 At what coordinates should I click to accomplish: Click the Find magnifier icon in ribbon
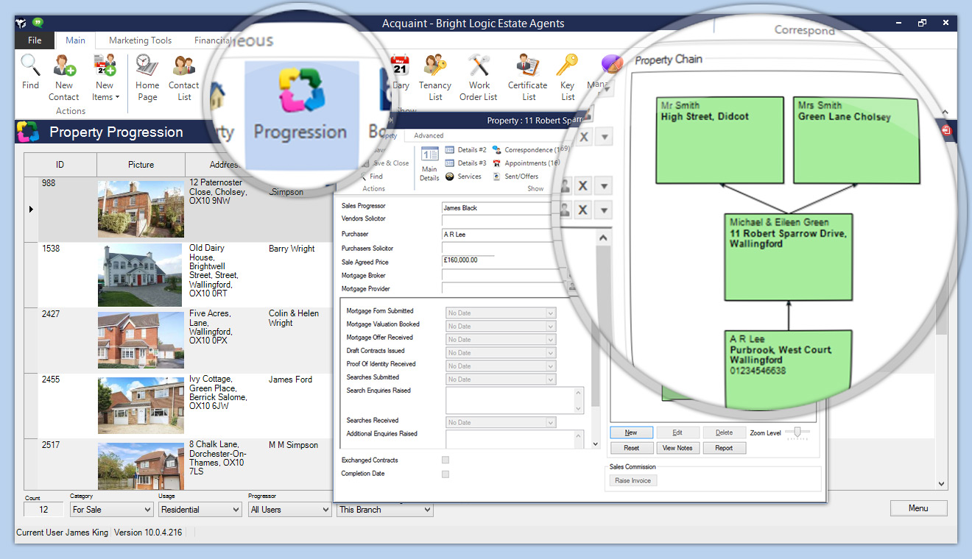click(30, 72)
